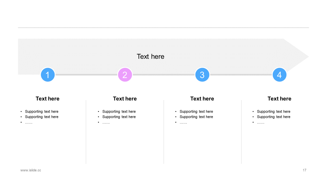Click the first "Supporting text here" bullet in column three
The height and width of the screenshot is (184, 327).
(x=196, y=111)
